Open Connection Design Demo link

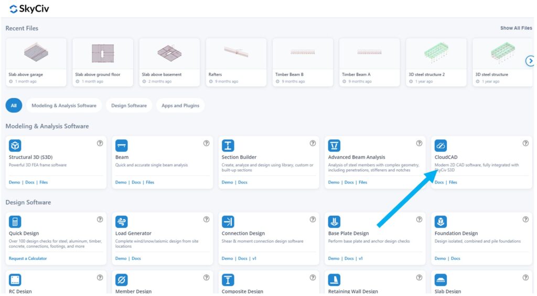[227, 259]
